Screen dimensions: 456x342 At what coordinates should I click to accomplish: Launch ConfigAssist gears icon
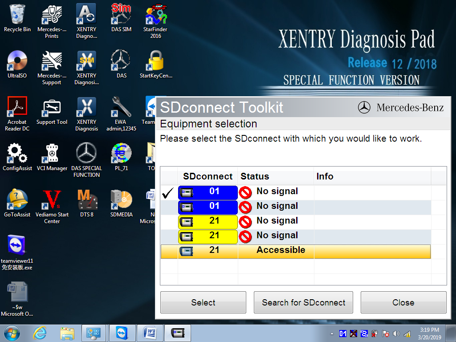pos(17,157)
